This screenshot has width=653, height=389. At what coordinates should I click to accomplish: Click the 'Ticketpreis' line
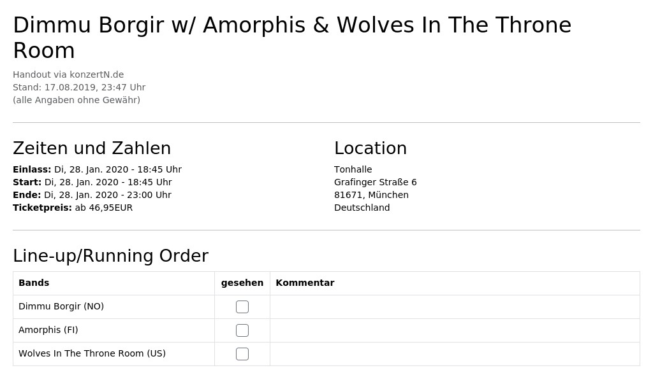point(73,208)
